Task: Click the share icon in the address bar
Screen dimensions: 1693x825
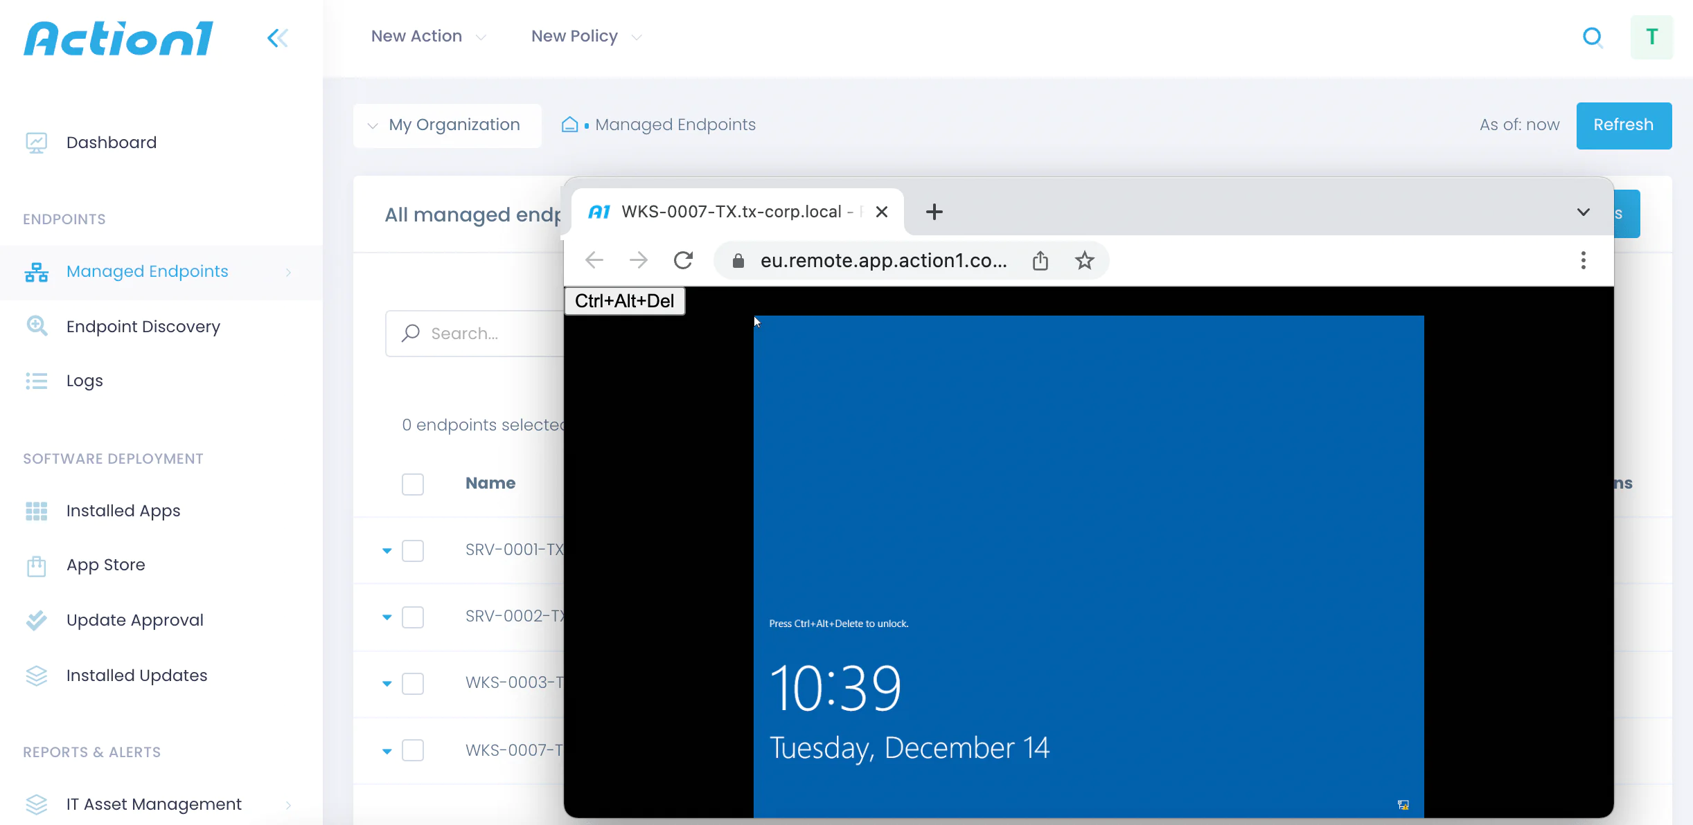Action: coord(1040,260)
